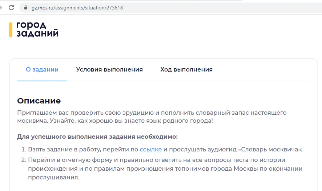Click the blue underline beneath О задании
Viewport: 322px width, 191px height.
click(x=42, y=81)
